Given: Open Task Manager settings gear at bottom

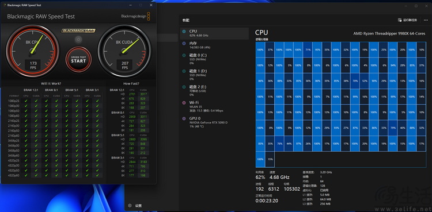Looking at the screenshot, I should [130, 206].
